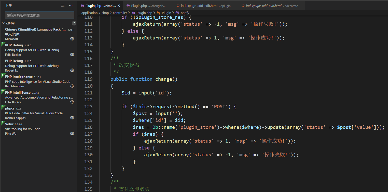Open PHP IntelliSense extension details

pyautogui.click(x=39, y=97)
